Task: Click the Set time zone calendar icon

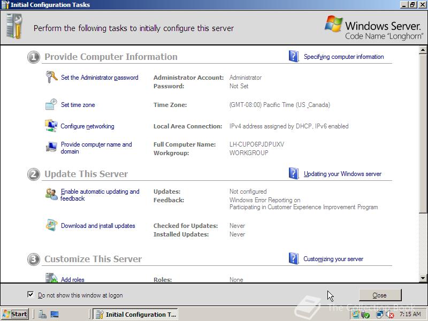Action: click(x=51, y=104)
